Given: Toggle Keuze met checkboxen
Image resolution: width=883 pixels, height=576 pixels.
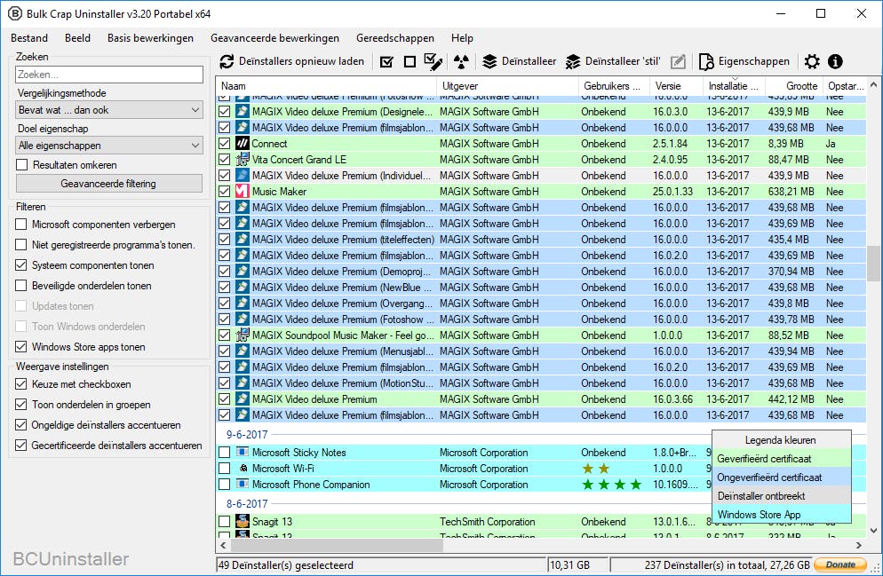Looking at the screenshot, I should point(20,384).
